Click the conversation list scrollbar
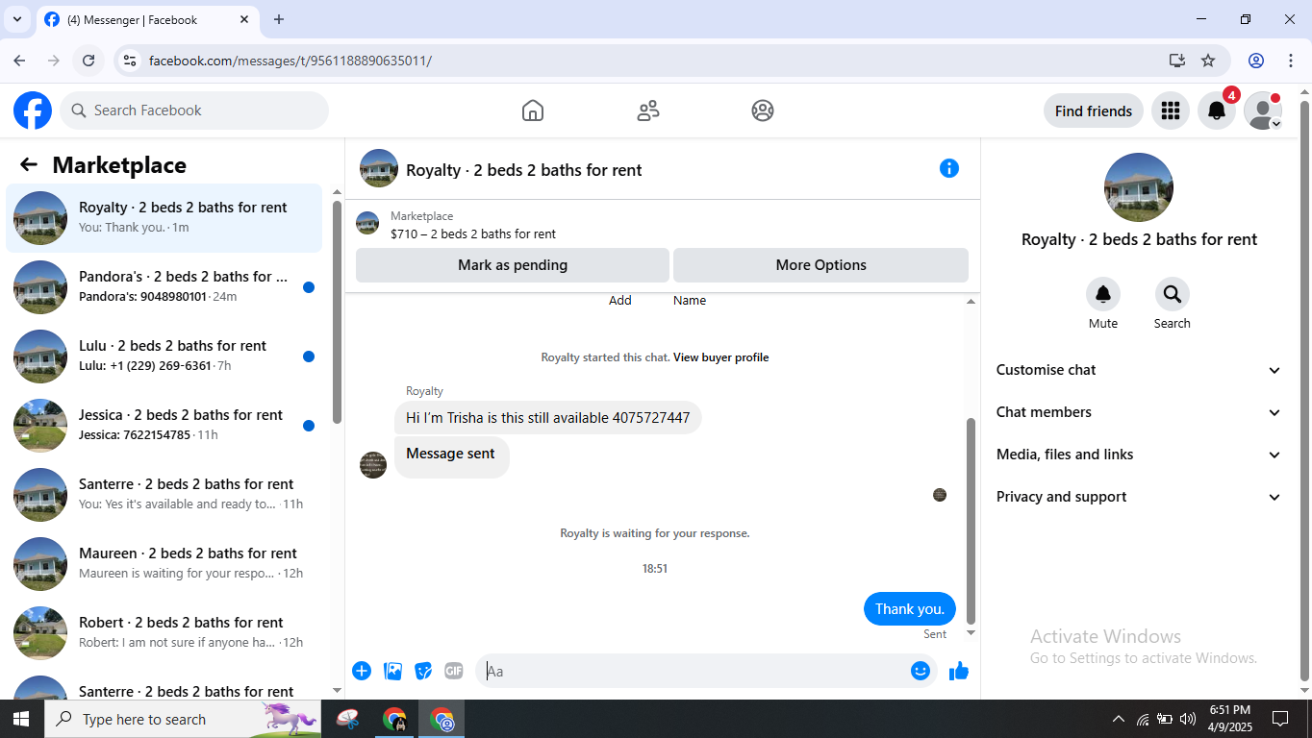The height and width of the screenshot is (738, 1312). 337,312
